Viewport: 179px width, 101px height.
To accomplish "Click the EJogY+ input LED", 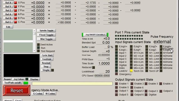I will pos(131,47).
